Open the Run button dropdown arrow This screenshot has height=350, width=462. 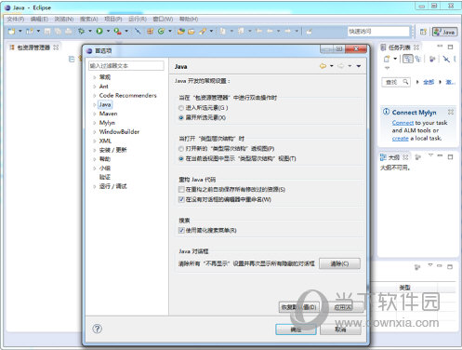coord(108,31)
